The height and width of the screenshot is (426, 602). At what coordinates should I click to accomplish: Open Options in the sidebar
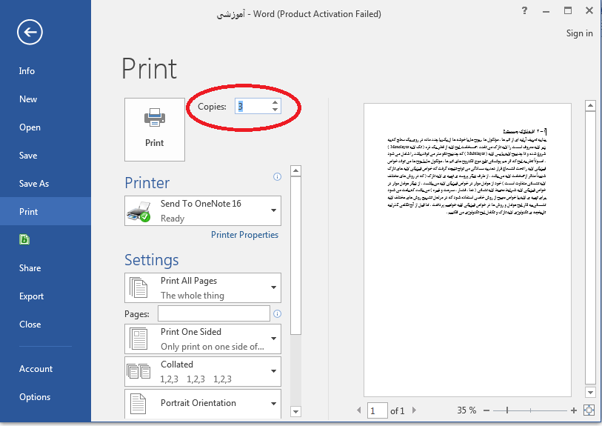click(x=35, y=397)
